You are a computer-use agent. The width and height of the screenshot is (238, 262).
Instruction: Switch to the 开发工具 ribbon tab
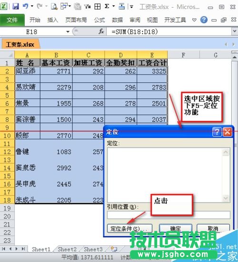pos(175,20)
